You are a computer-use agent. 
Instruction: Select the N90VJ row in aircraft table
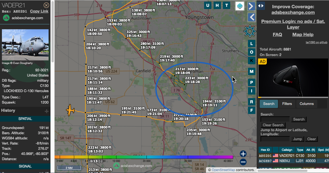pos(294,161)
